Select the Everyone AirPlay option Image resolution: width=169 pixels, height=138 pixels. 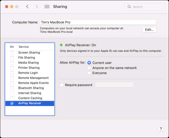coord(89,73)
